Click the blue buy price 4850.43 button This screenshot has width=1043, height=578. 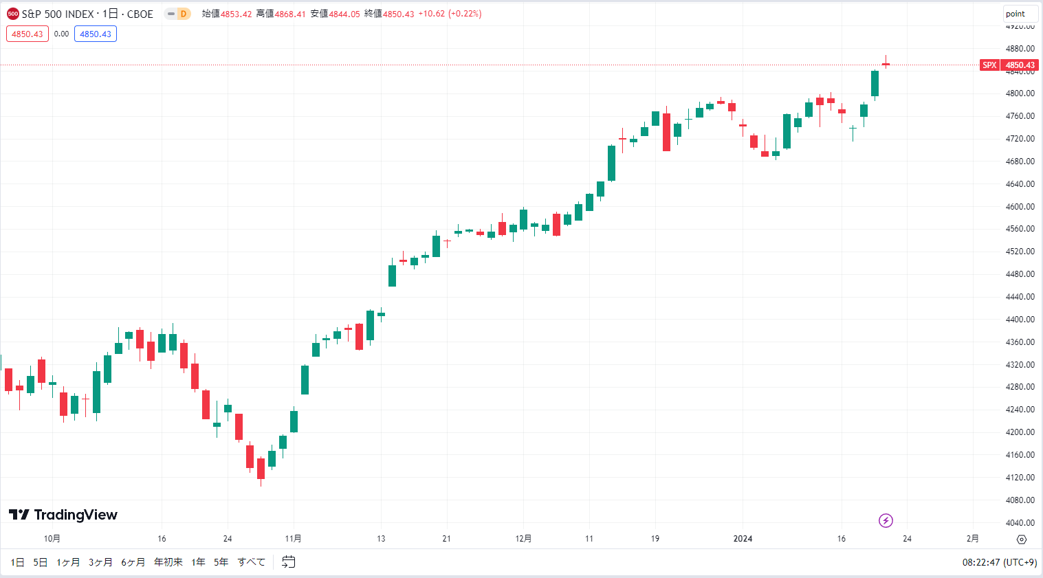(x=96, y=34)
